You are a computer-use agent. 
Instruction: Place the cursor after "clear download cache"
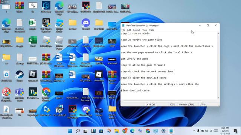point(149,90)
